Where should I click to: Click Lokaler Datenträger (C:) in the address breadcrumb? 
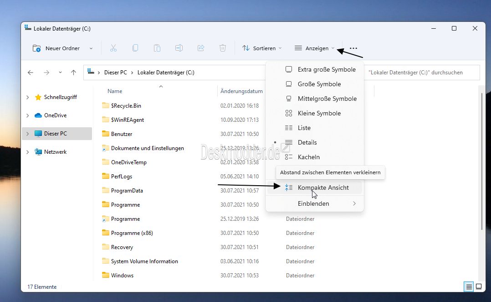pyautogui.click(x=166, y=73)
